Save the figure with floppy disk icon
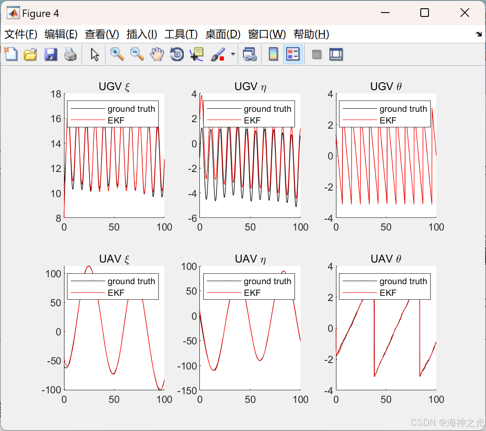This screenshot has height=431, width=486. (x=51, y=54)
